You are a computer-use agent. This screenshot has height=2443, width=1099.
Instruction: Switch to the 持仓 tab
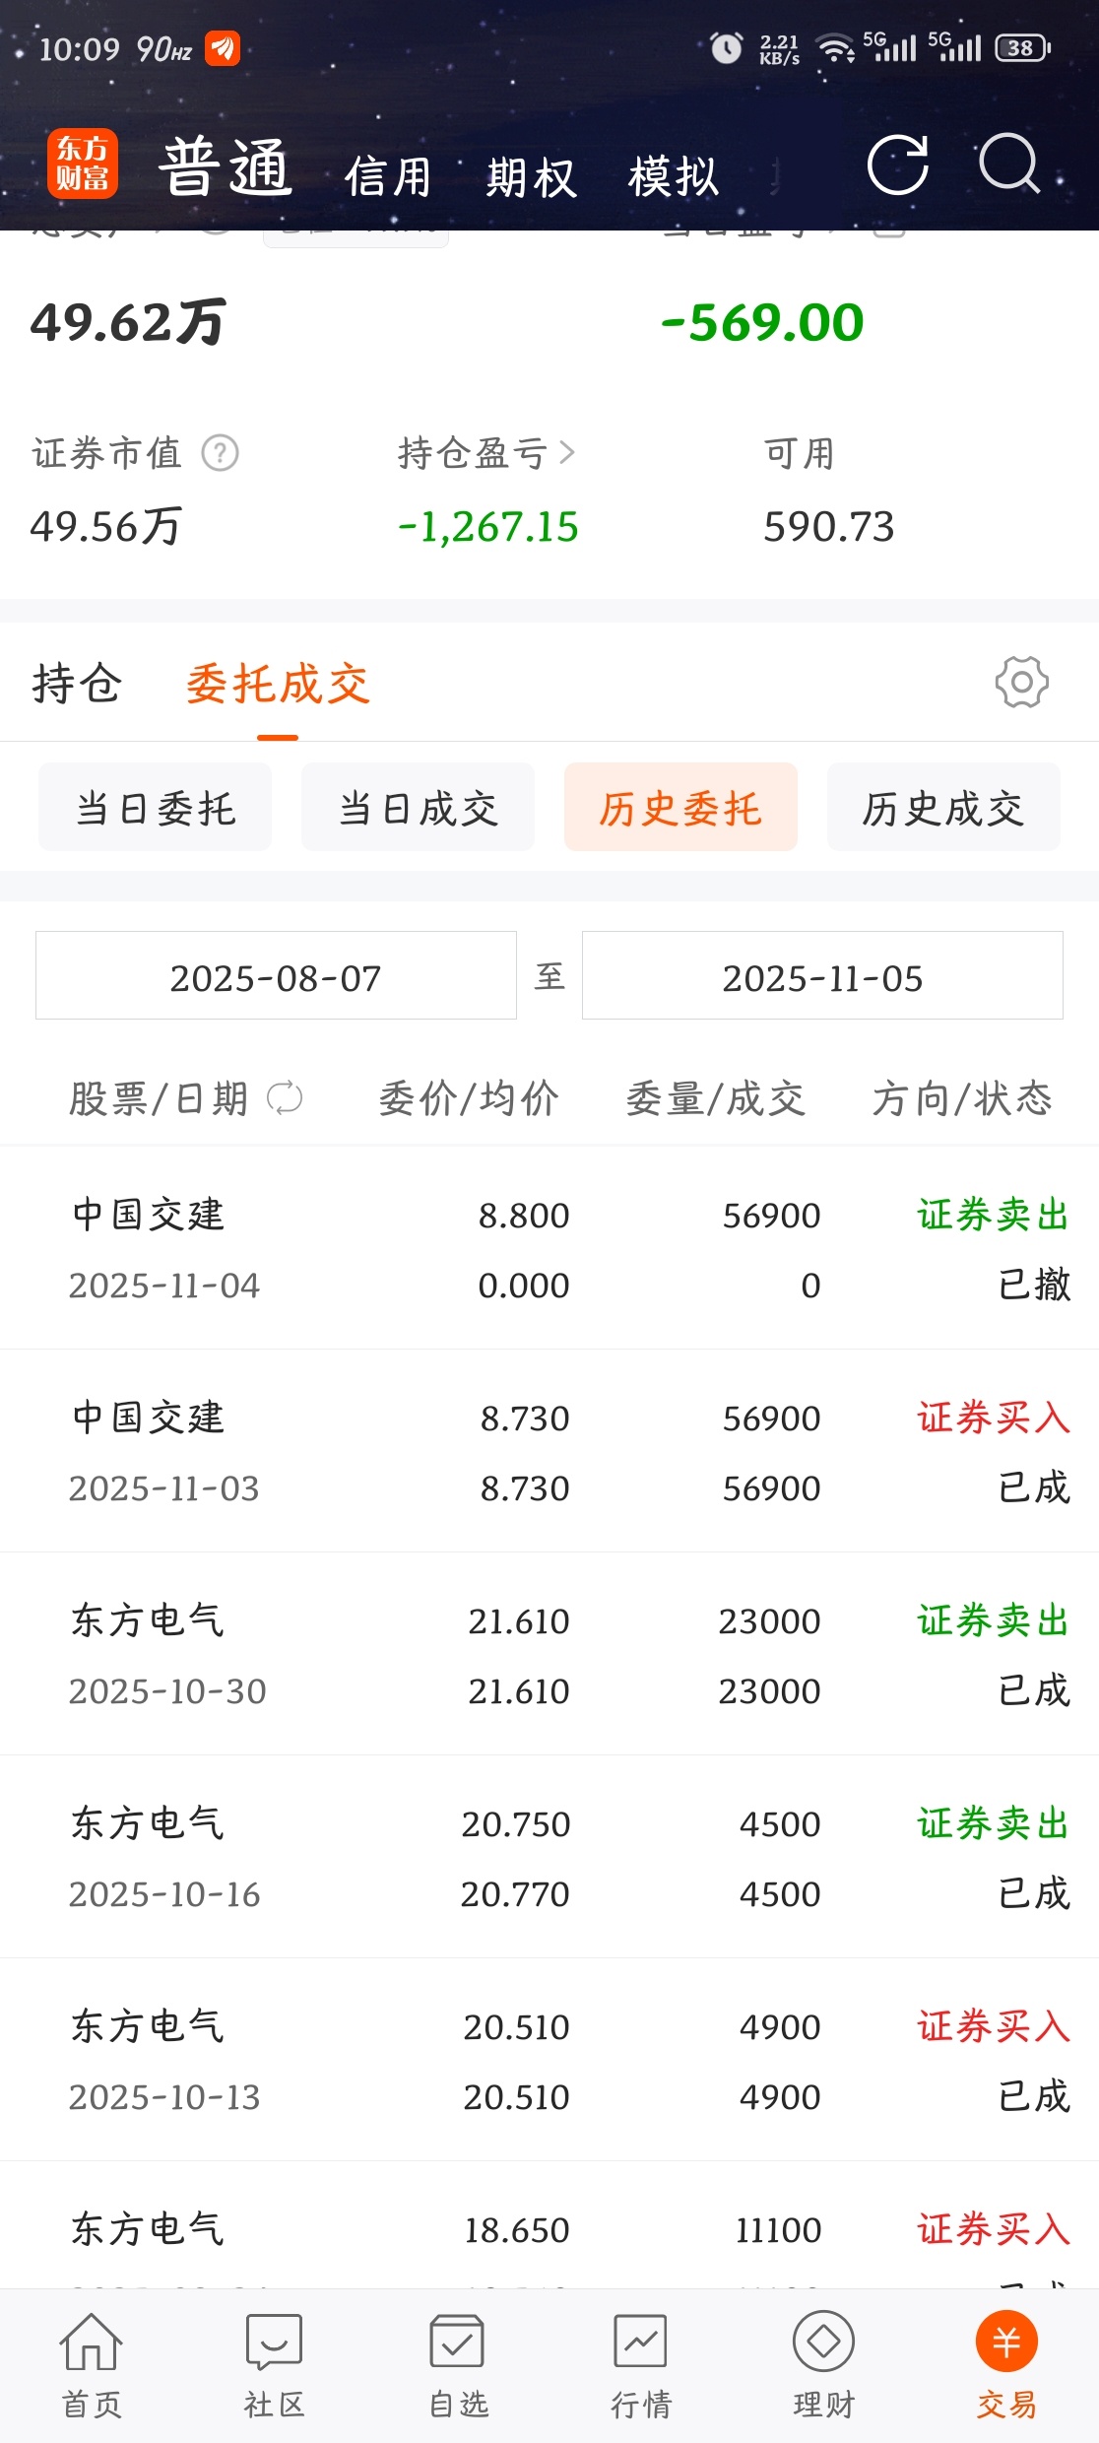(x=77, y=684)
